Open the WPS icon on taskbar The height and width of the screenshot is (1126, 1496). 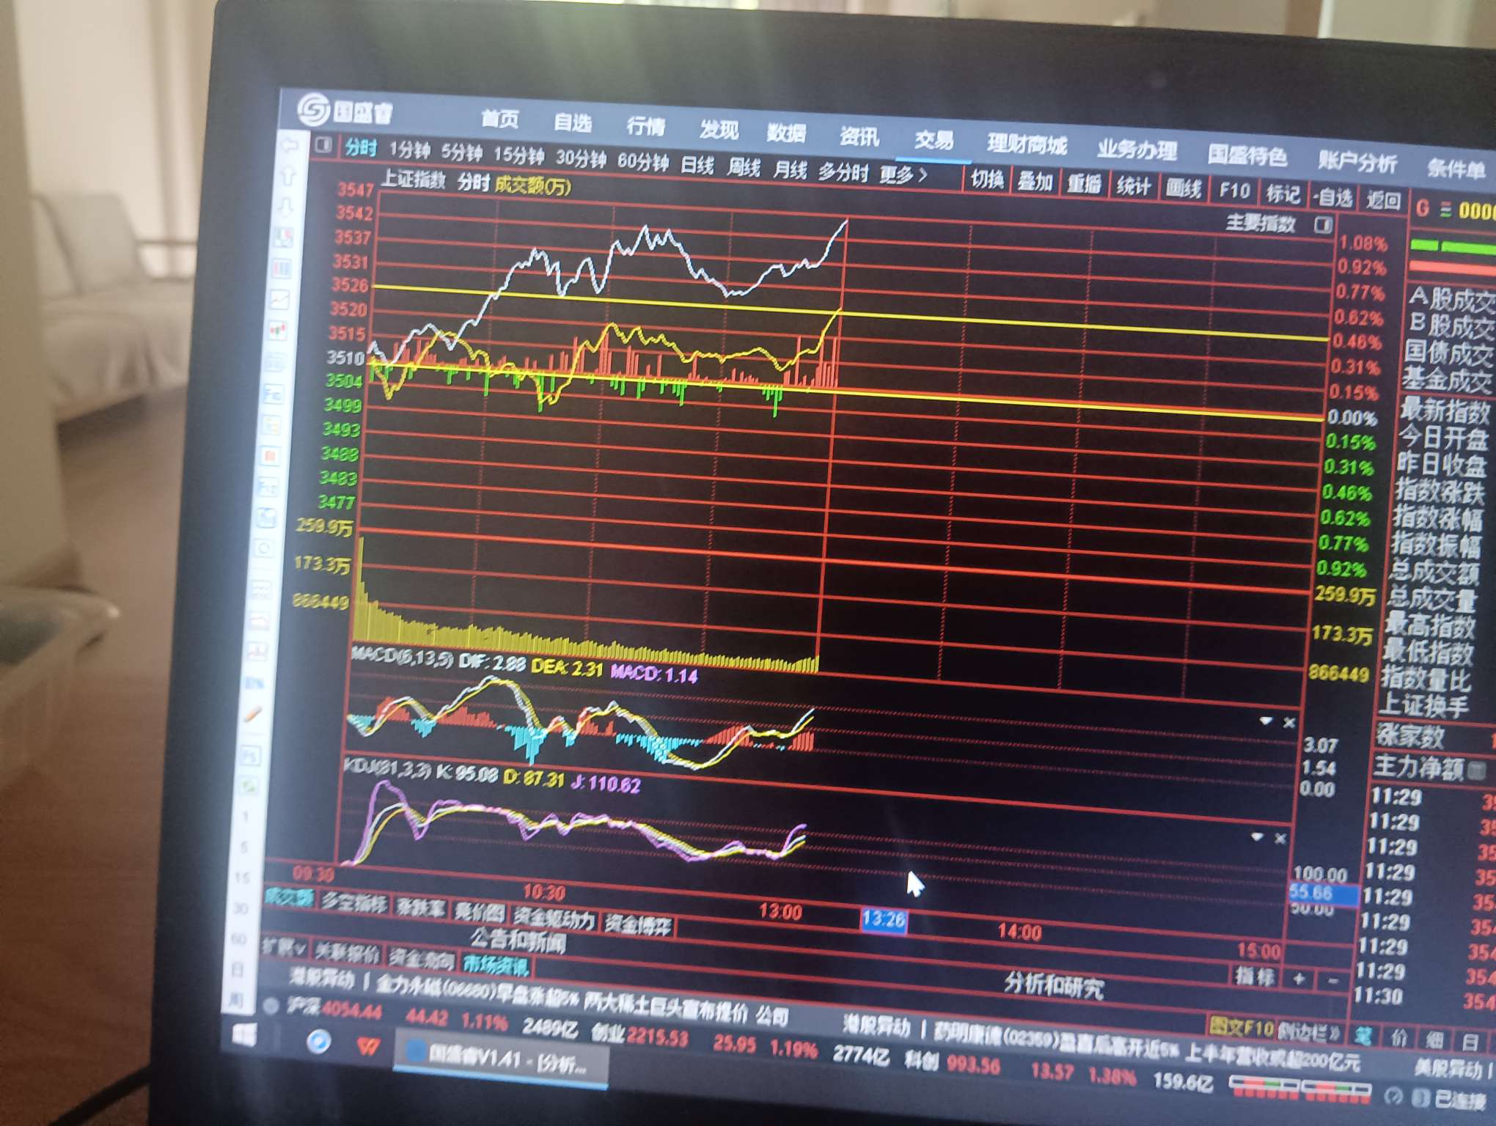(368, 1046)
